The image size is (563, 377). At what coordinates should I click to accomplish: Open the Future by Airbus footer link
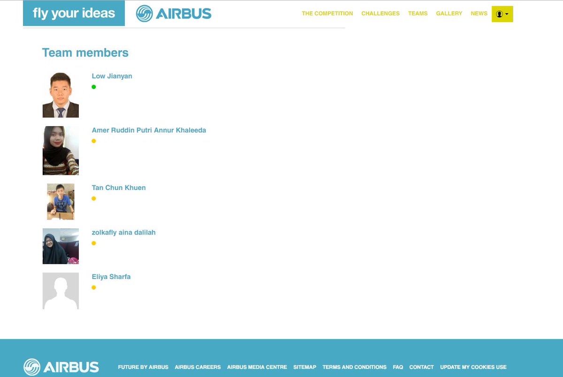pyautogui.click(x=143, y=367)
